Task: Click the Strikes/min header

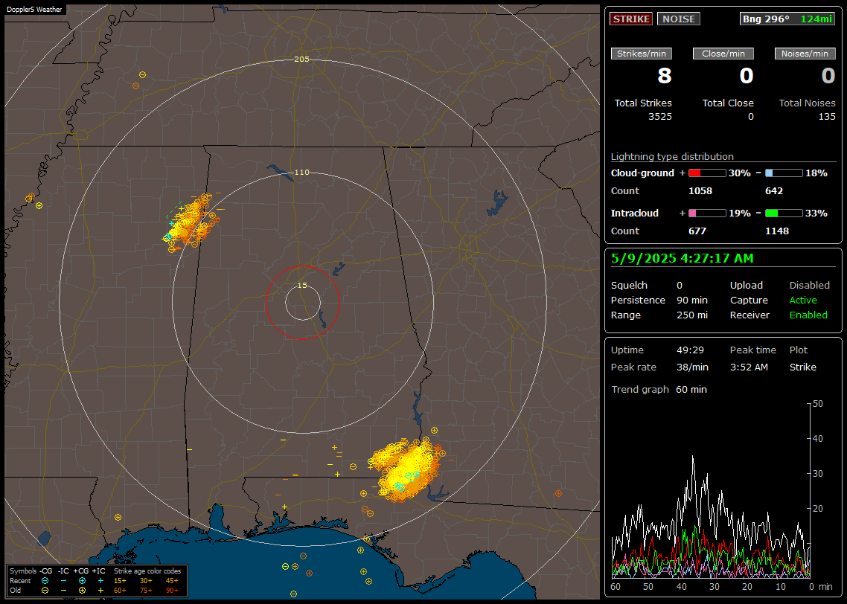Action: coord(641,54)
